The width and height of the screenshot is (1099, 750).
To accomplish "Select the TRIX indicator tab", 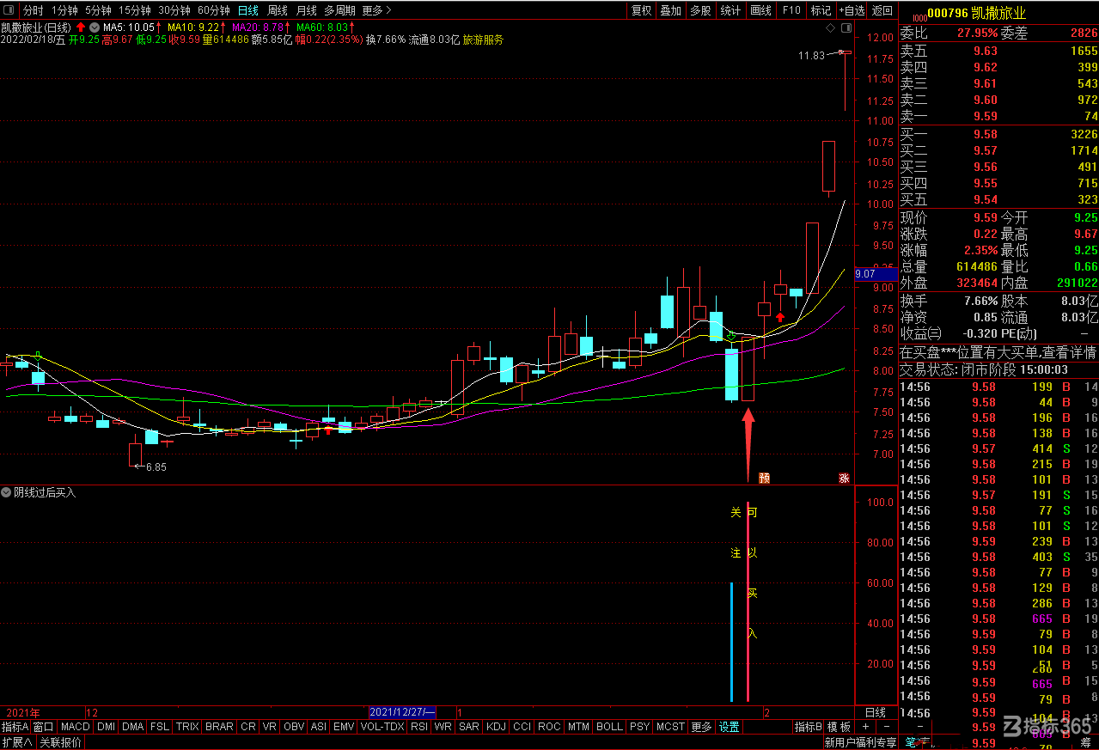I will coord(187,727).
